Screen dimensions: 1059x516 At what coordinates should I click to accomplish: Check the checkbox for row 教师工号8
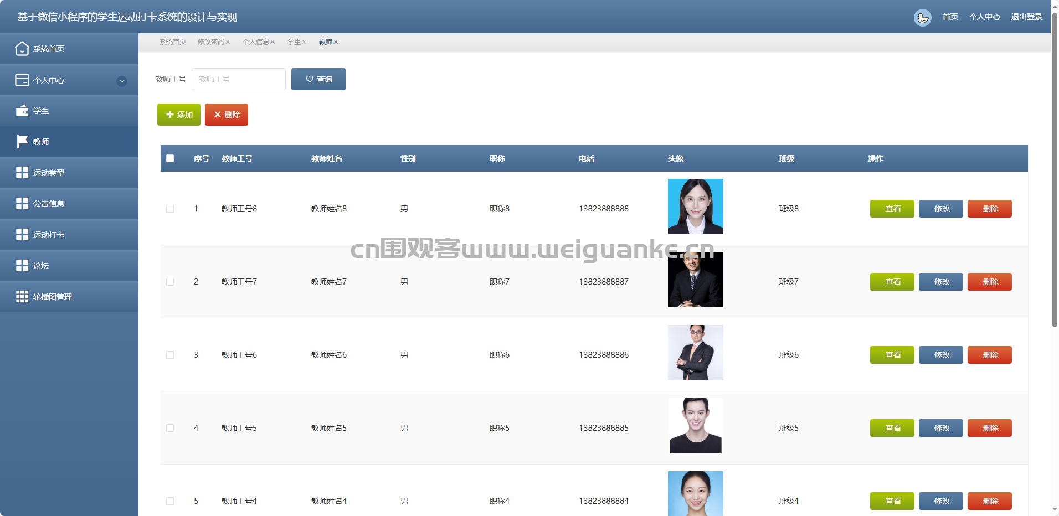click(170, 209)
